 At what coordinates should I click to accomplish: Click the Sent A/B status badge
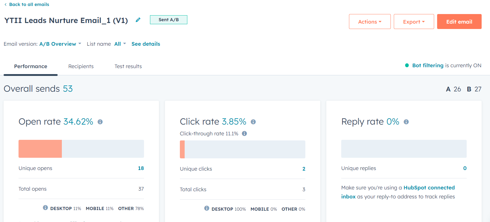(169, 20)
